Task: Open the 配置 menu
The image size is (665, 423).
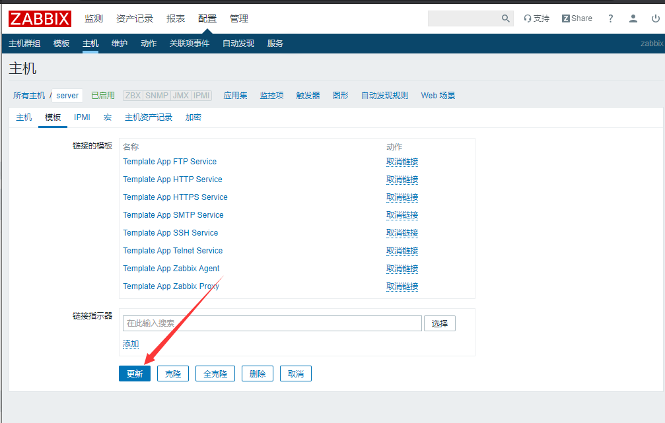Action: tap(207, 18)
